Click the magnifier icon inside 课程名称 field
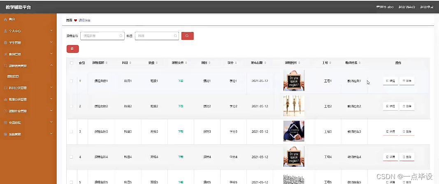The height and width of the screenshot is (184, 439). [121, 36]
